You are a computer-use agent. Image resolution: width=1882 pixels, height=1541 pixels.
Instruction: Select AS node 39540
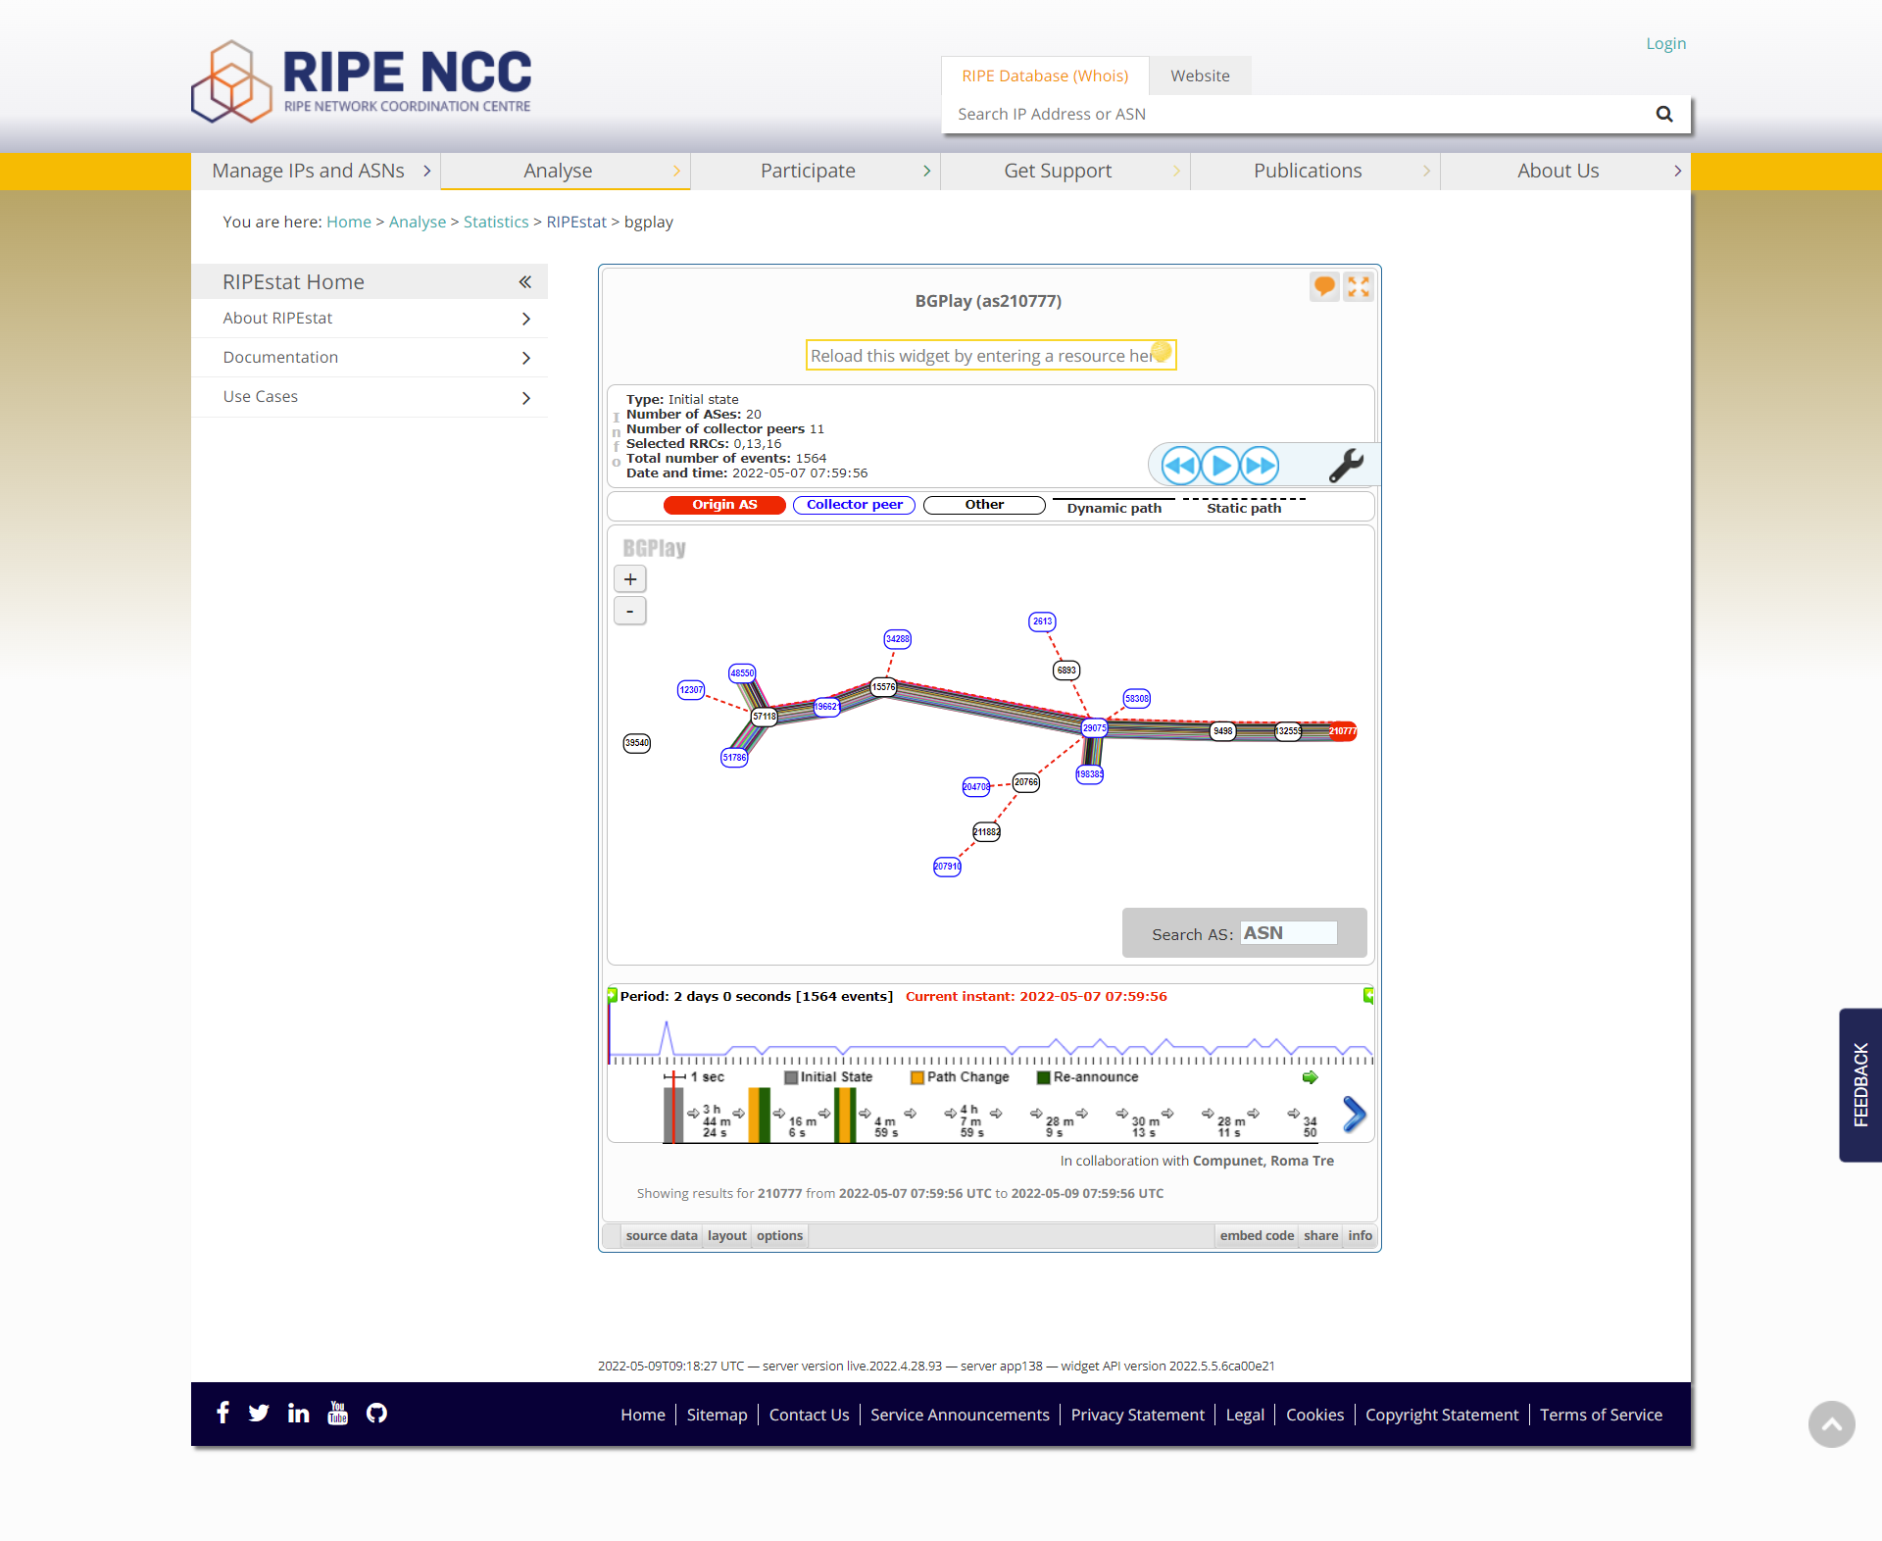(x=637, y=743)
